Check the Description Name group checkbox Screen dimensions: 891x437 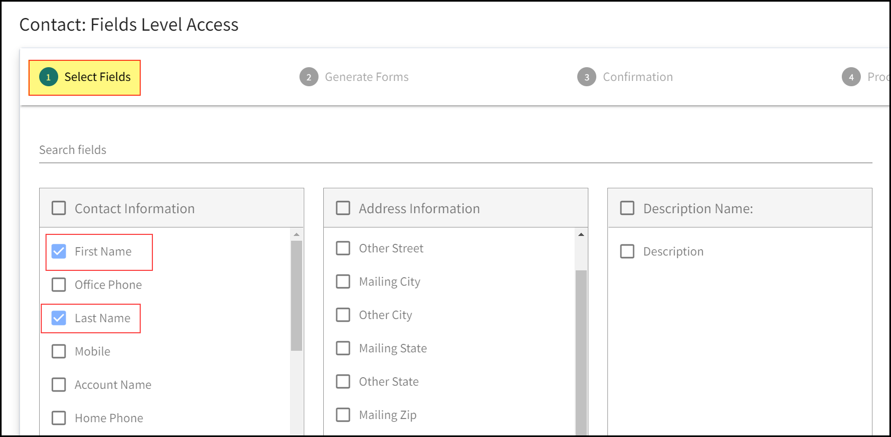[x=627, y=208]
